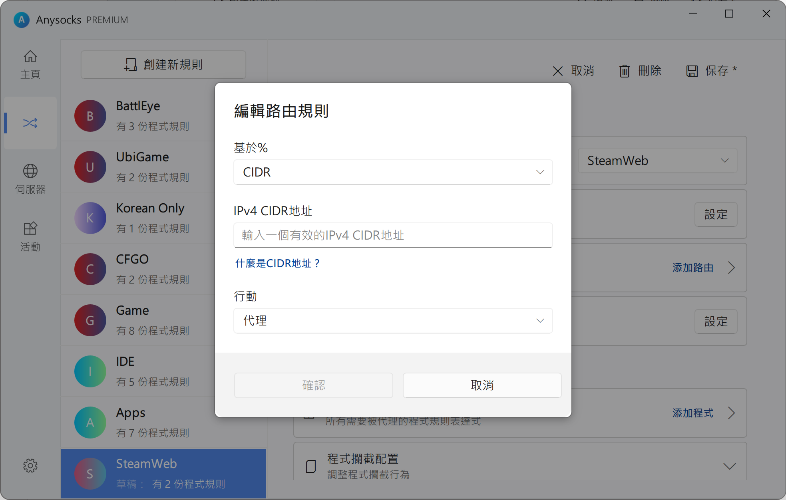This screenshot has height=500, width=786.
Task: Click the save (保存) disk icon
Action: pyautogui.click(x=692, y=71)
